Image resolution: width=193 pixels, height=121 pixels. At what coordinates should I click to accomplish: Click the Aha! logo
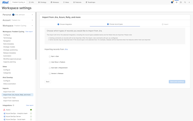pyautogui.click(x=5, y=2)
